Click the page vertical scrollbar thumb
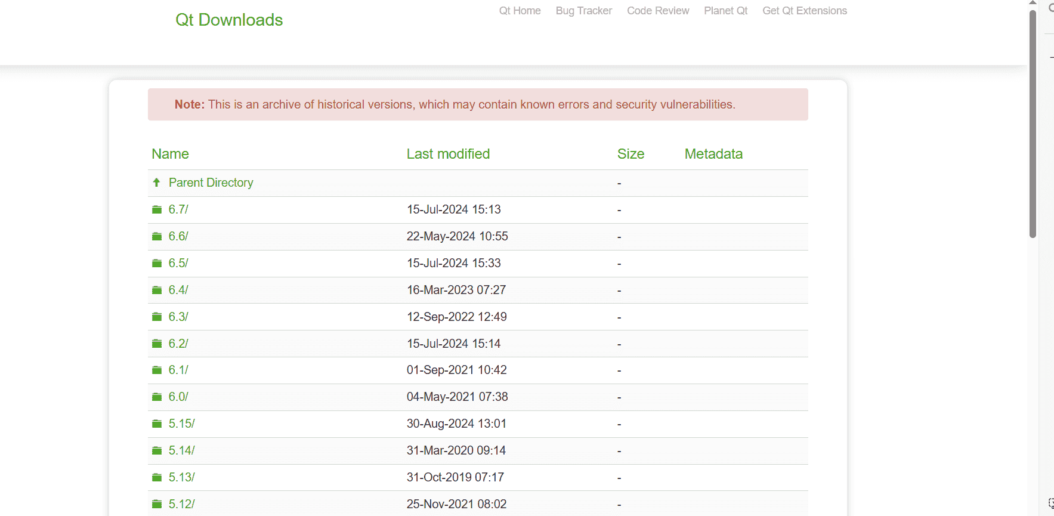 coord(1033,125)
